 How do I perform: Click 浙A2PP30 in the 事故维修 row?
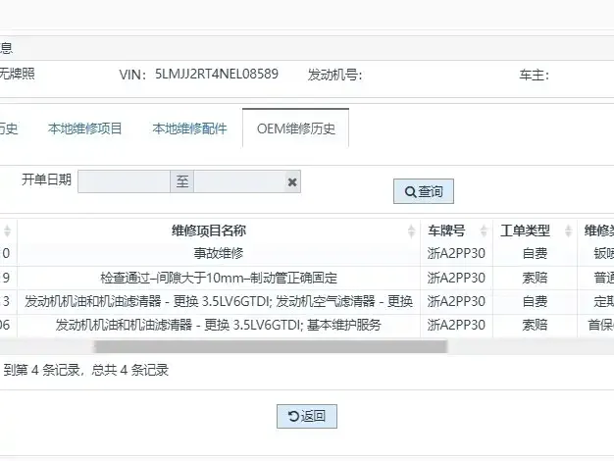click(456, 253)
